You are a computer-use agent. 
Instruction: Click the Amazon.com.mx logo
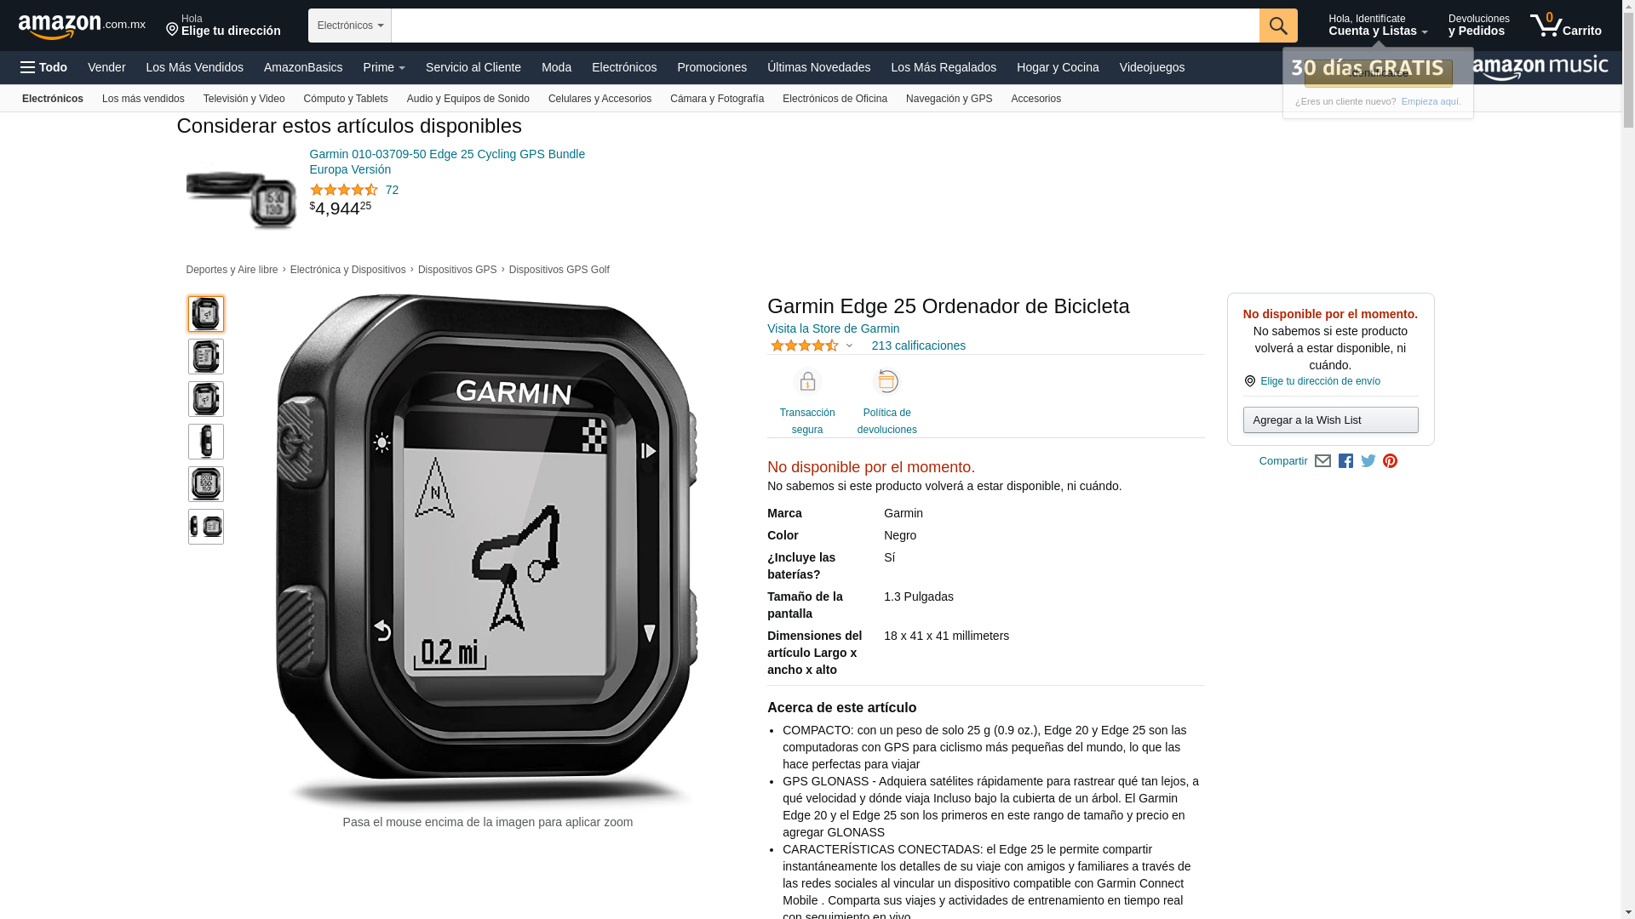(x=82, y=26)
